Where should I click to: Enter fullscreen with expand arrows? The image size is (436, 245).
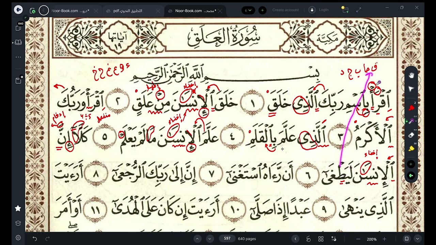[x=359, y=10]
